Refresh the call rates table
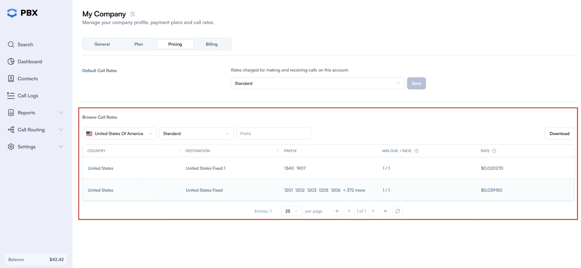The height and width of the screenshot is (268, 581). click(398, 211)
